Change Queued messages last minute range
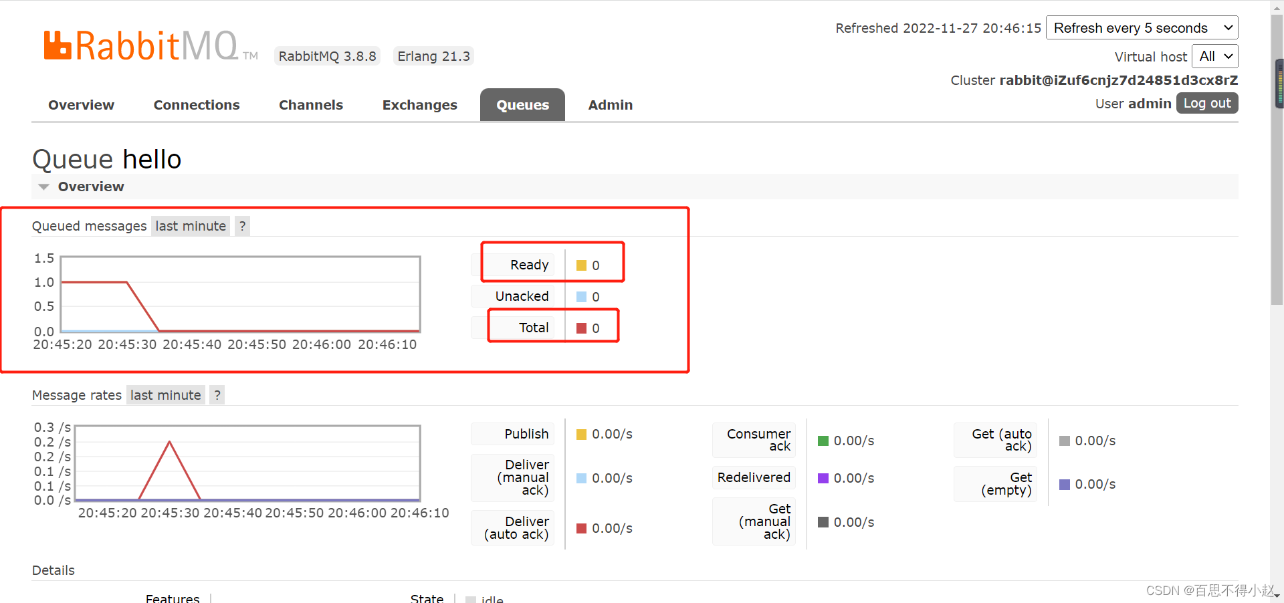 point(191,226)
